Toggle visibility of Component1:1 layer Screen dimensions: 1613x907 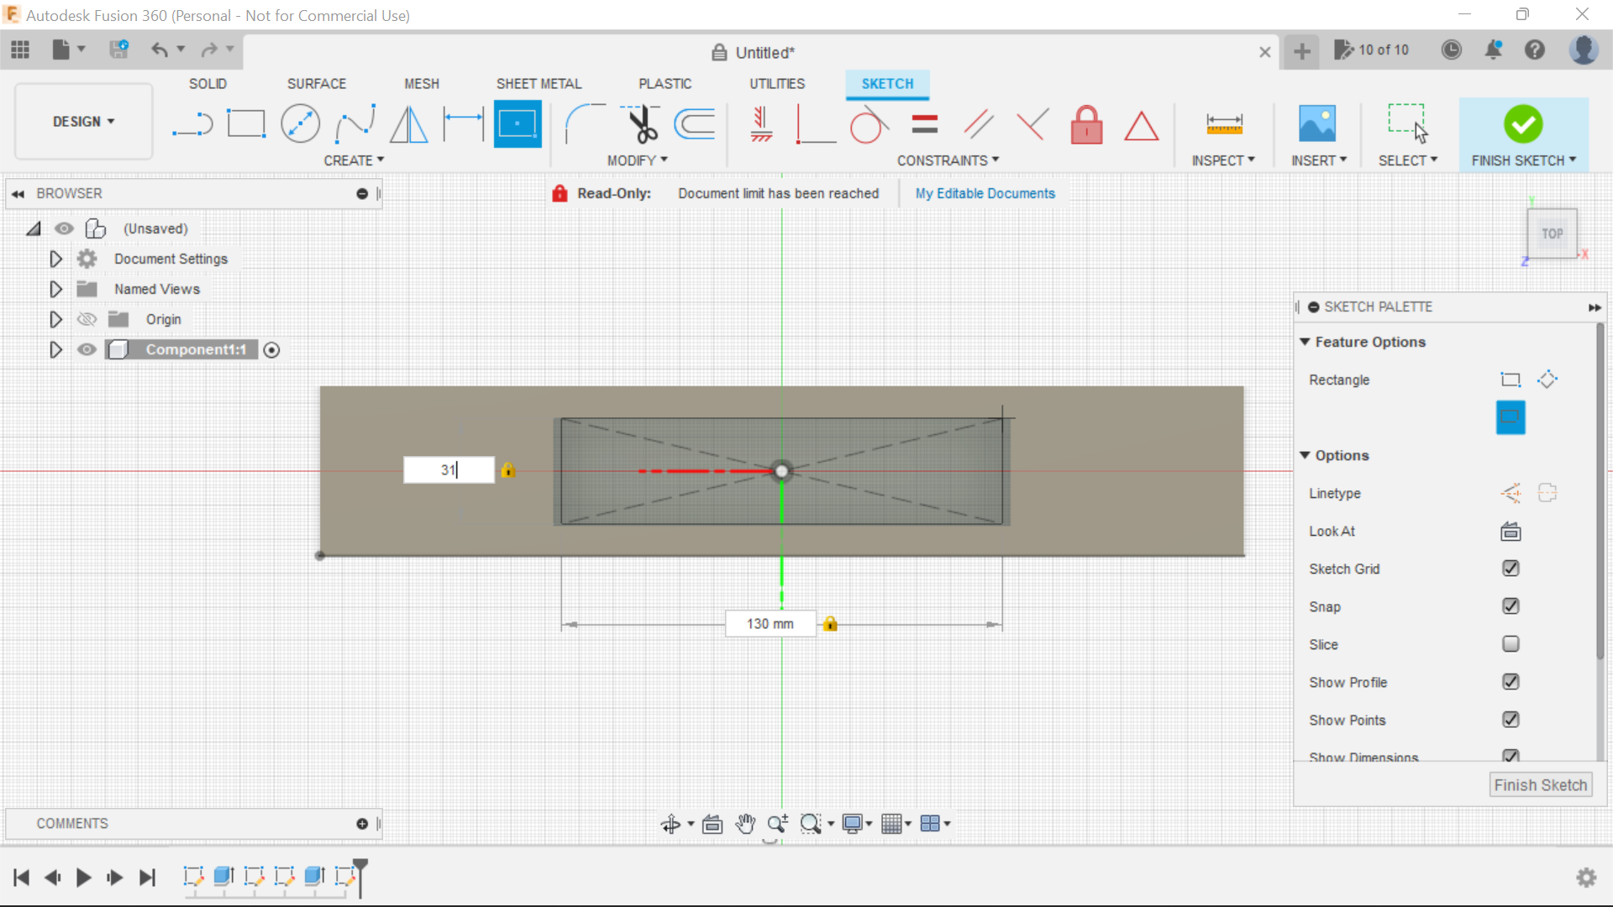[x=87, y=349]
